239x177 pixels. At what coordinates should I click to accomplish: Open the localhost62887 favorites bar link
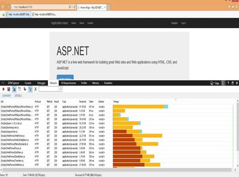18,14
